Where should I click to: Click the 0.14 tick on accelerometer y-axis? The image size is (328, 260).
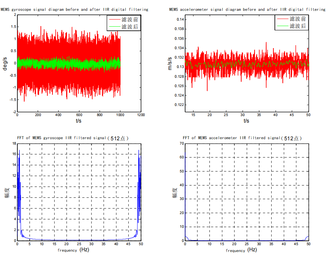(180, 20)
